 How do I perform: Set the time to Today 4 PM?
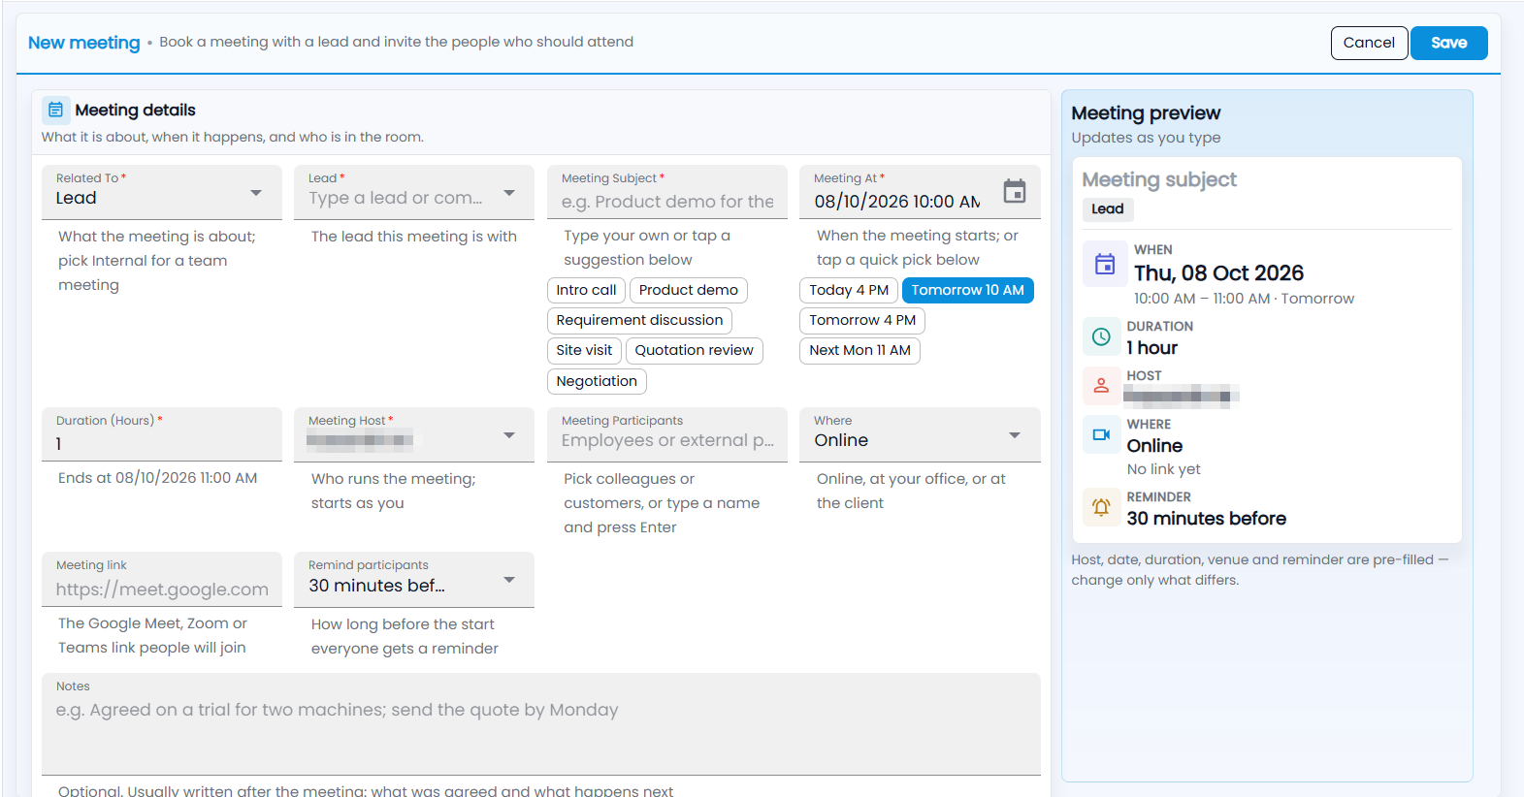(849, 290)
